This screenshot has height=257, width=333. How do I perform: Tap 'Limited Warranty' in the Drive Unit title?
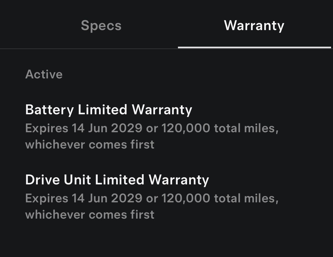click(152, 180)
